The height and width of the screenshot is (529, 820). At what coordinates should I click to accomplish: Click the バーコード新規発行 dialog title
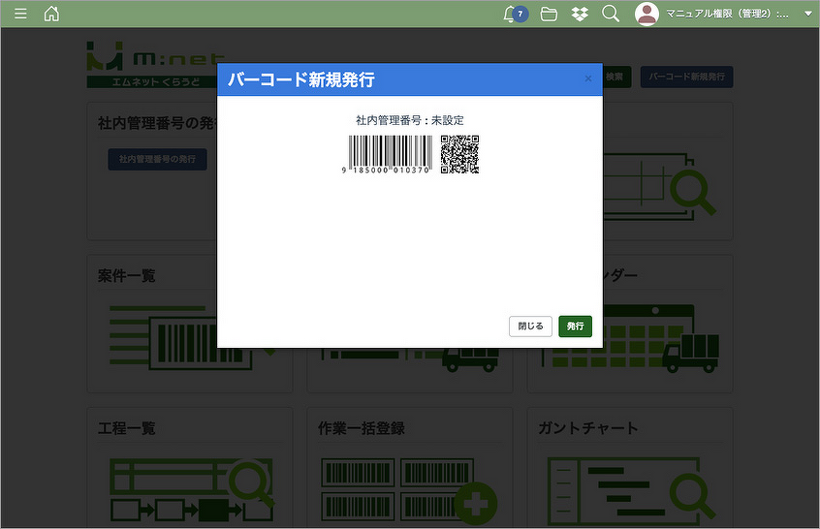point(301,79)
